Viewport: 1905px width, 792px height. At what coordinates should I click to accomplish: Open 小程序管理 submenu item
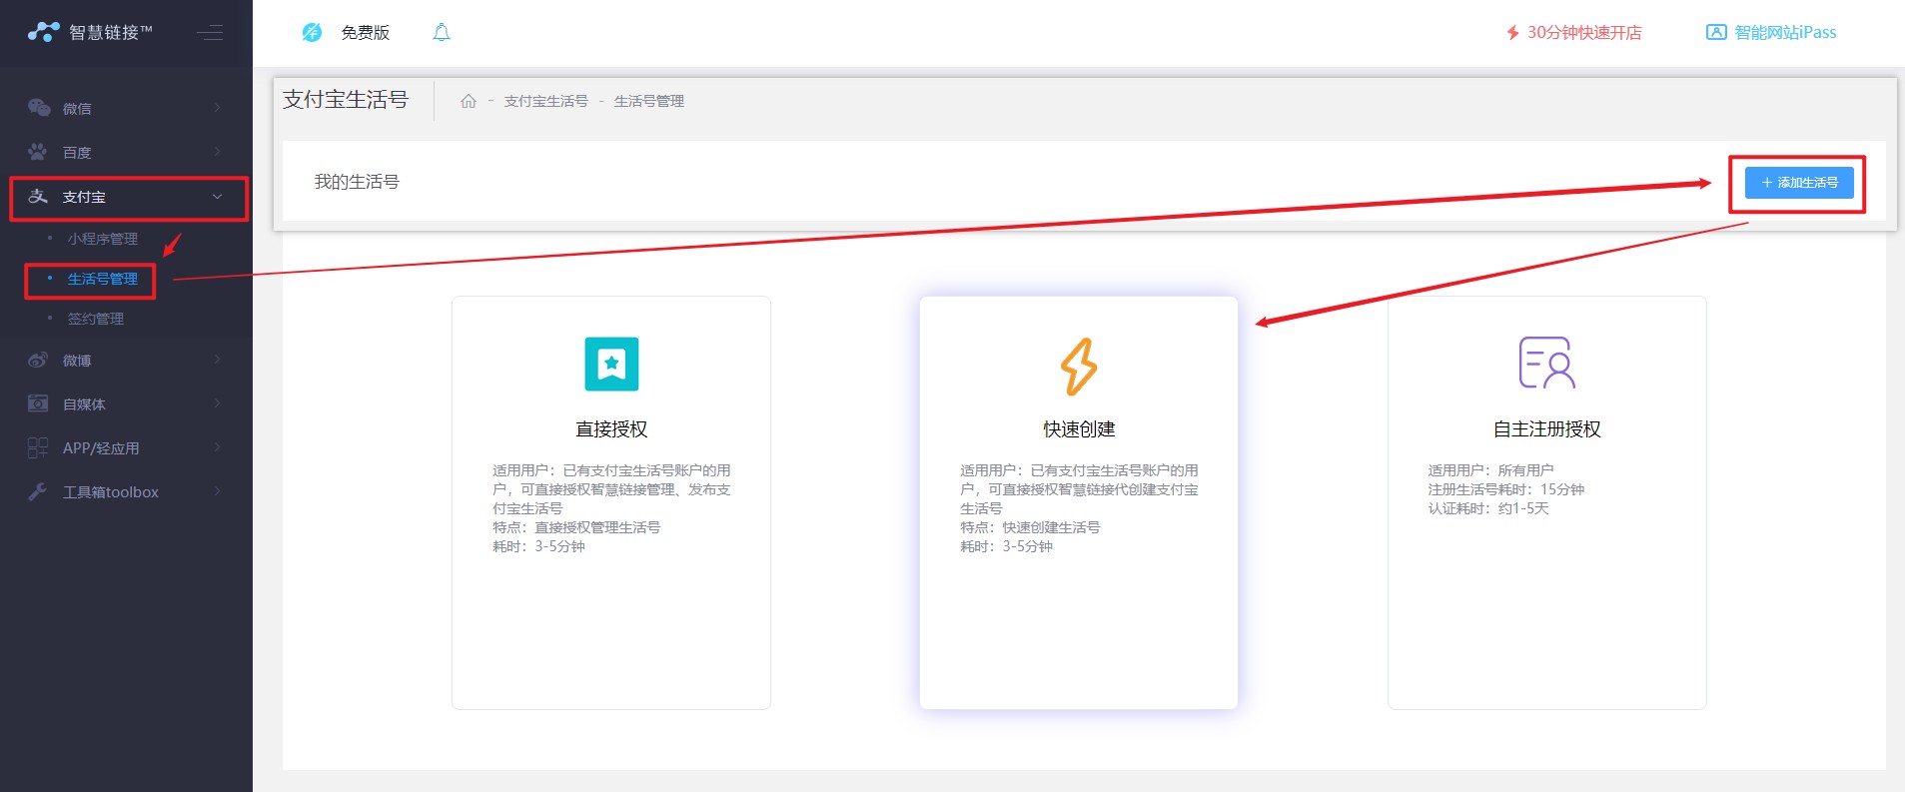click(x=103, y=239)
